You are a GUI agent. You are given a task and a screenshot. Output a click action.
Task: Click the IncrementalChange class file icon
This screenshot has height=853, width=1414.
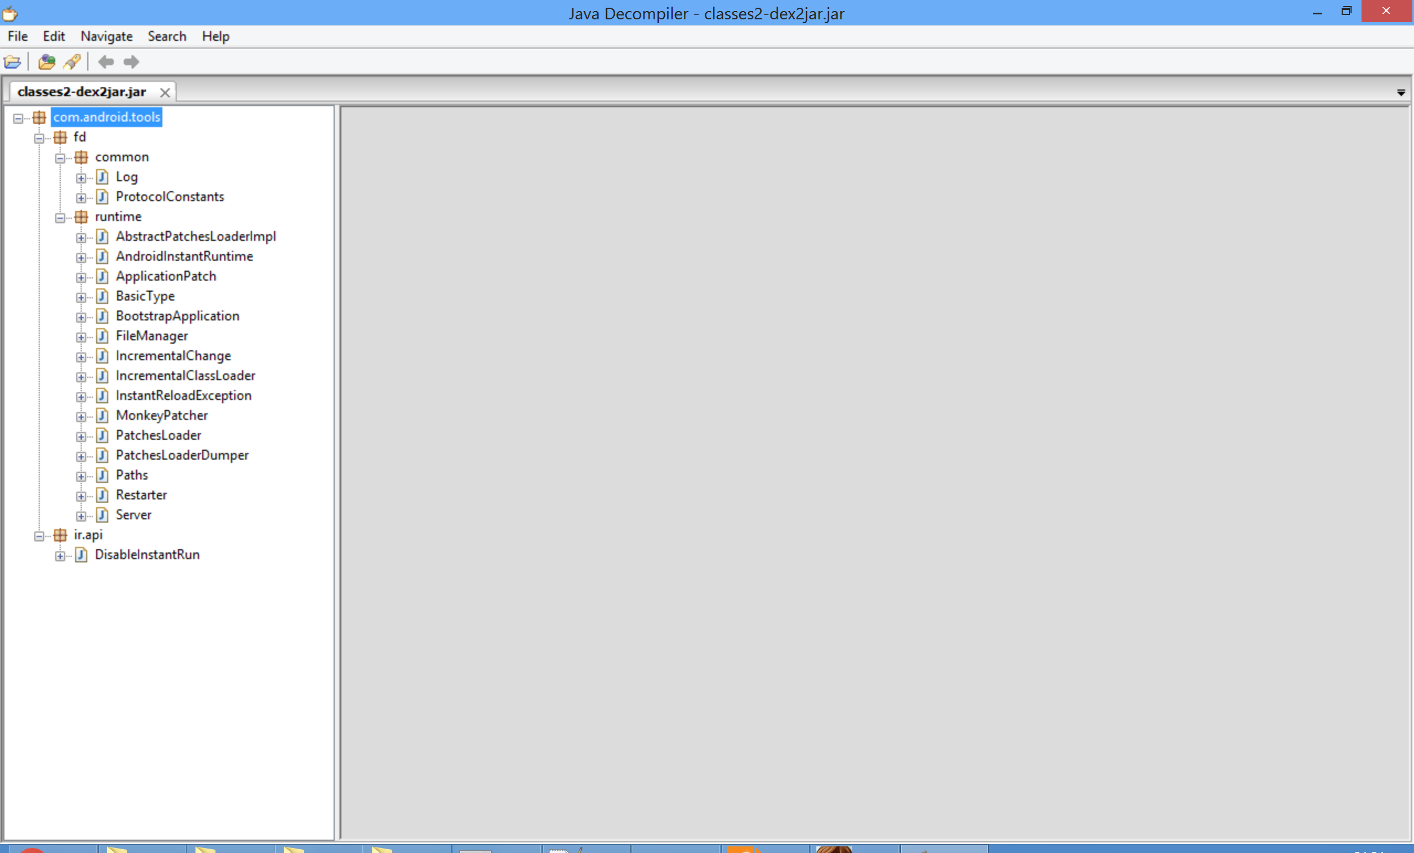click(102, 356)
